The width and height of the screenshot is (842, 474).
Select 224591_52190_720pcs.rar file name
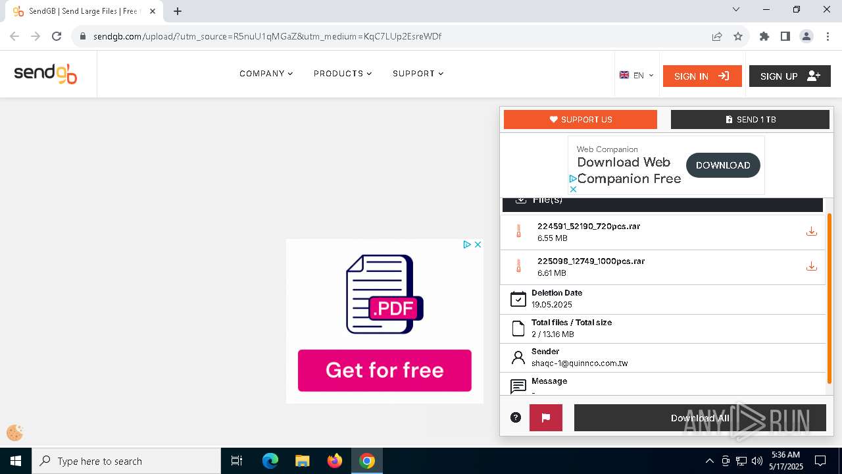click(x=589, y=226)
